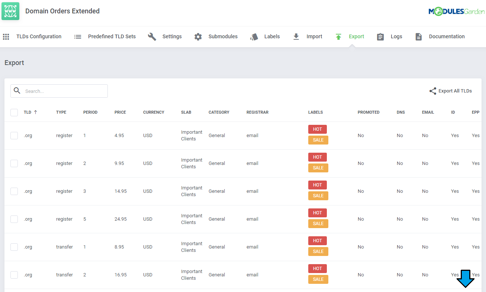This screenshot has width=486, height=292.
Task: Click the search magnifier icon
Action: pos(17,91)
